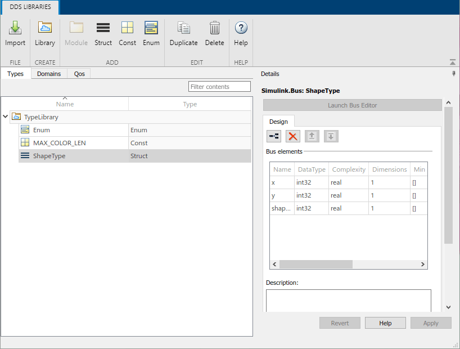Click the Import file icon
Image resolution: width=460 pixels, height=349 pixels.
15,33
